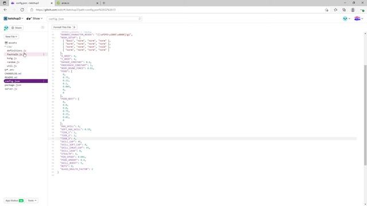Click the search magnifier icon

click(x=140, y=19)
